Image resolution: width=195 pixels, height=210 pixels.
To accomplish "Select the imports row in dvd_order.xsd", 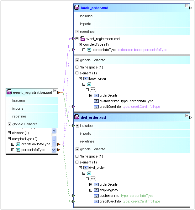I will [85, 133].
